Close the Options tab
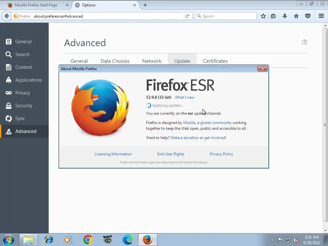Screen dimensions: 328x246 [x=135, y=5]
